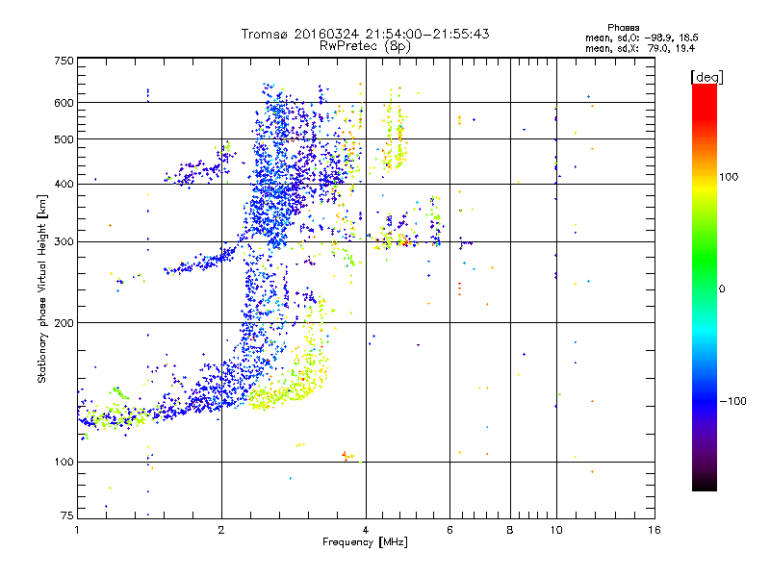The image size is (770, 577).
Task: Click the y-axis tick label '400'
Action: coord(64,184)
